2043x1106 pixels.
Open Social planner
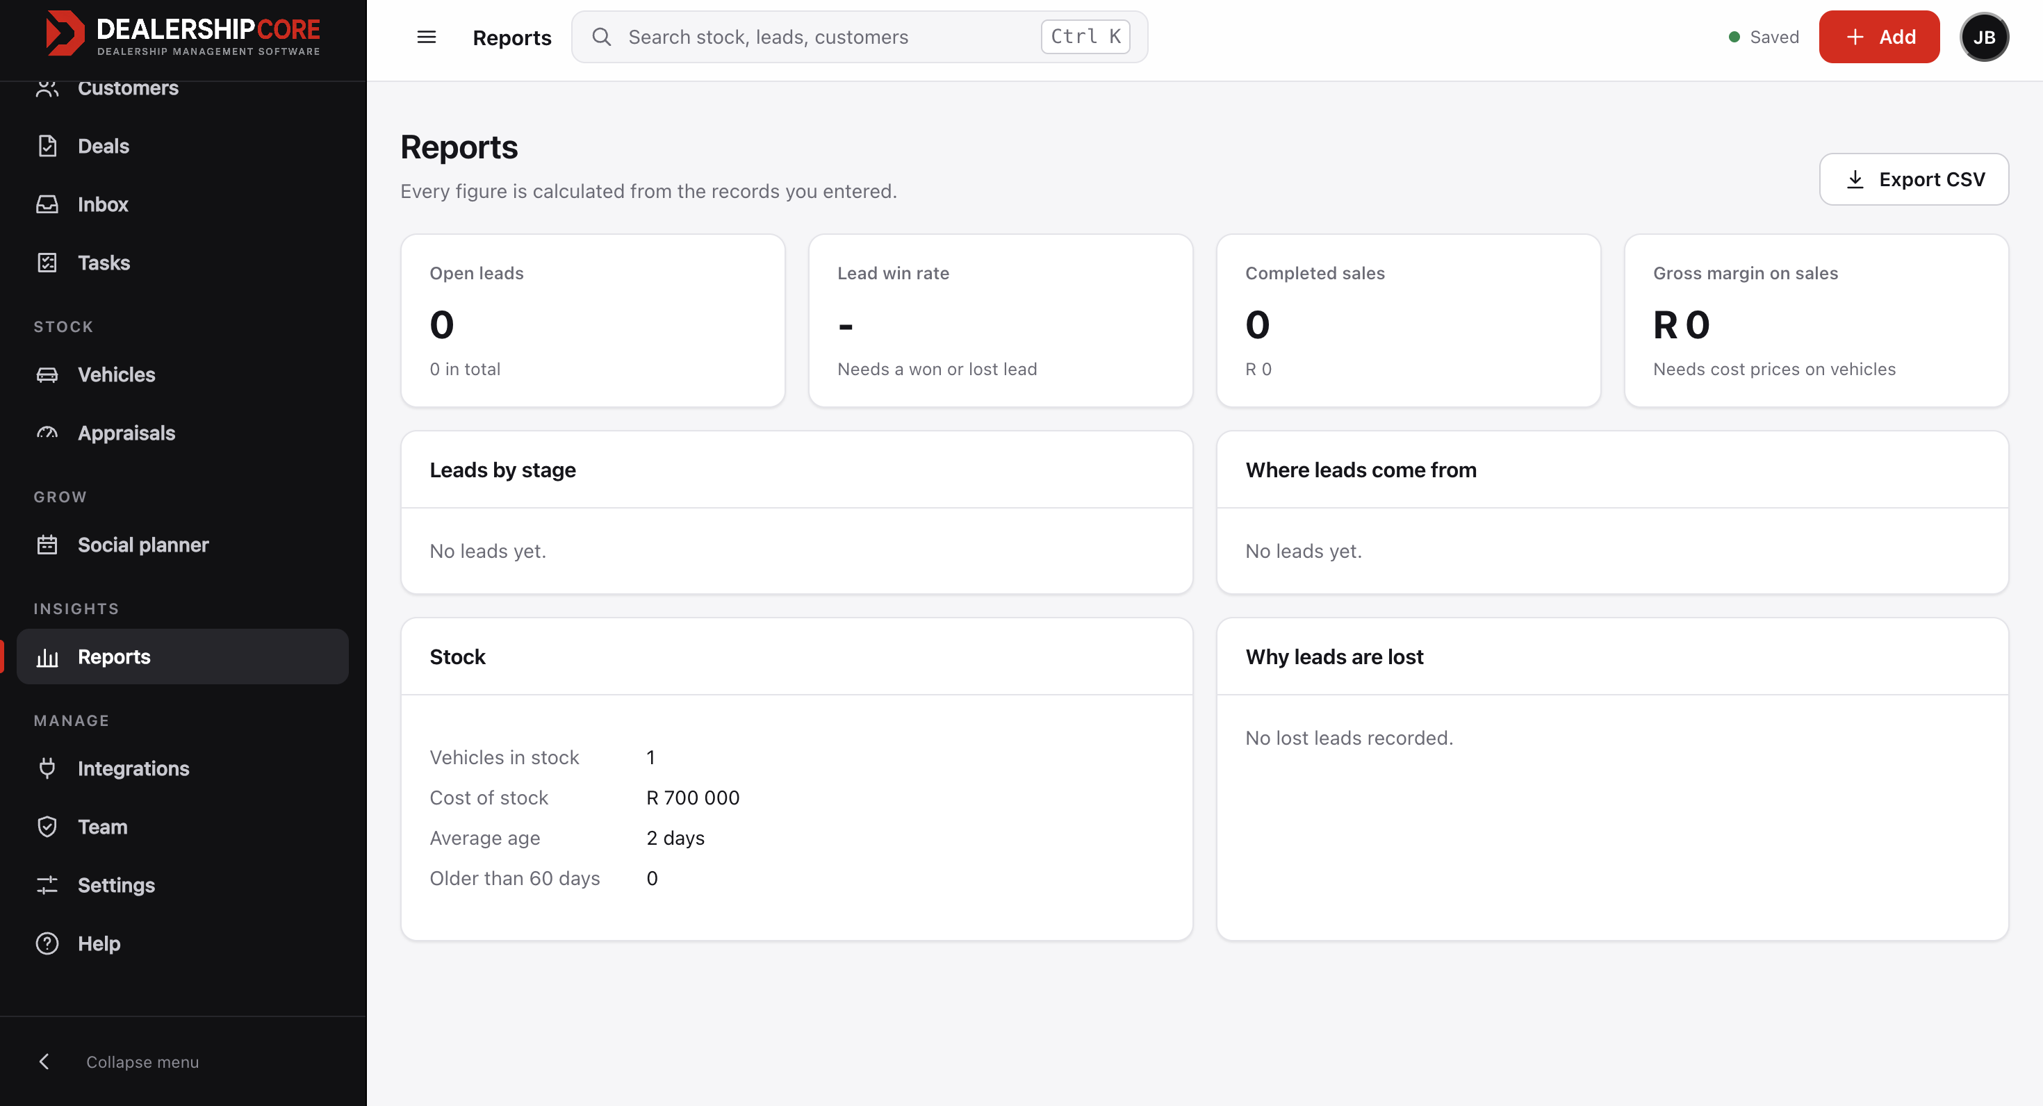tap(183, 545)
